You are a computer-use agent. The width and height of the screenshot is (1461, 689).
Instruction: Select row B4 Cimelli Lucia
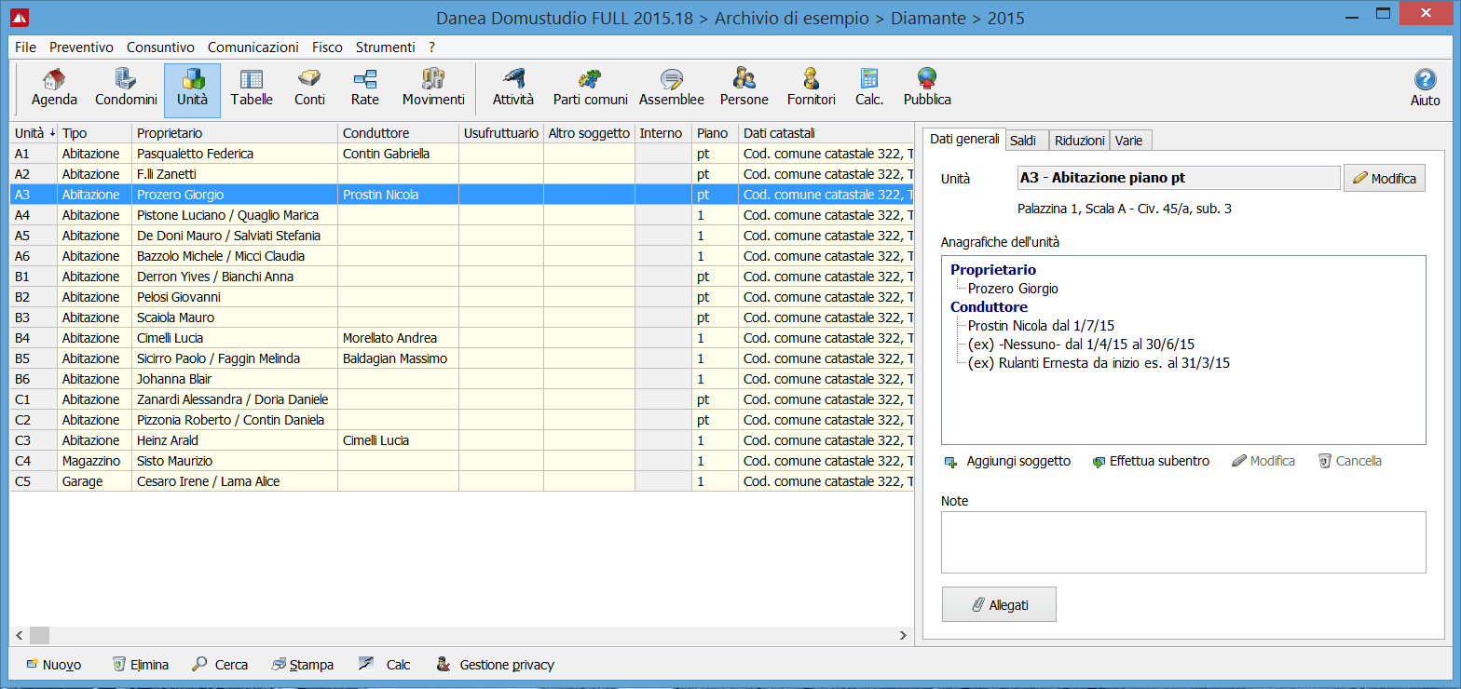(x=461, y=338)
